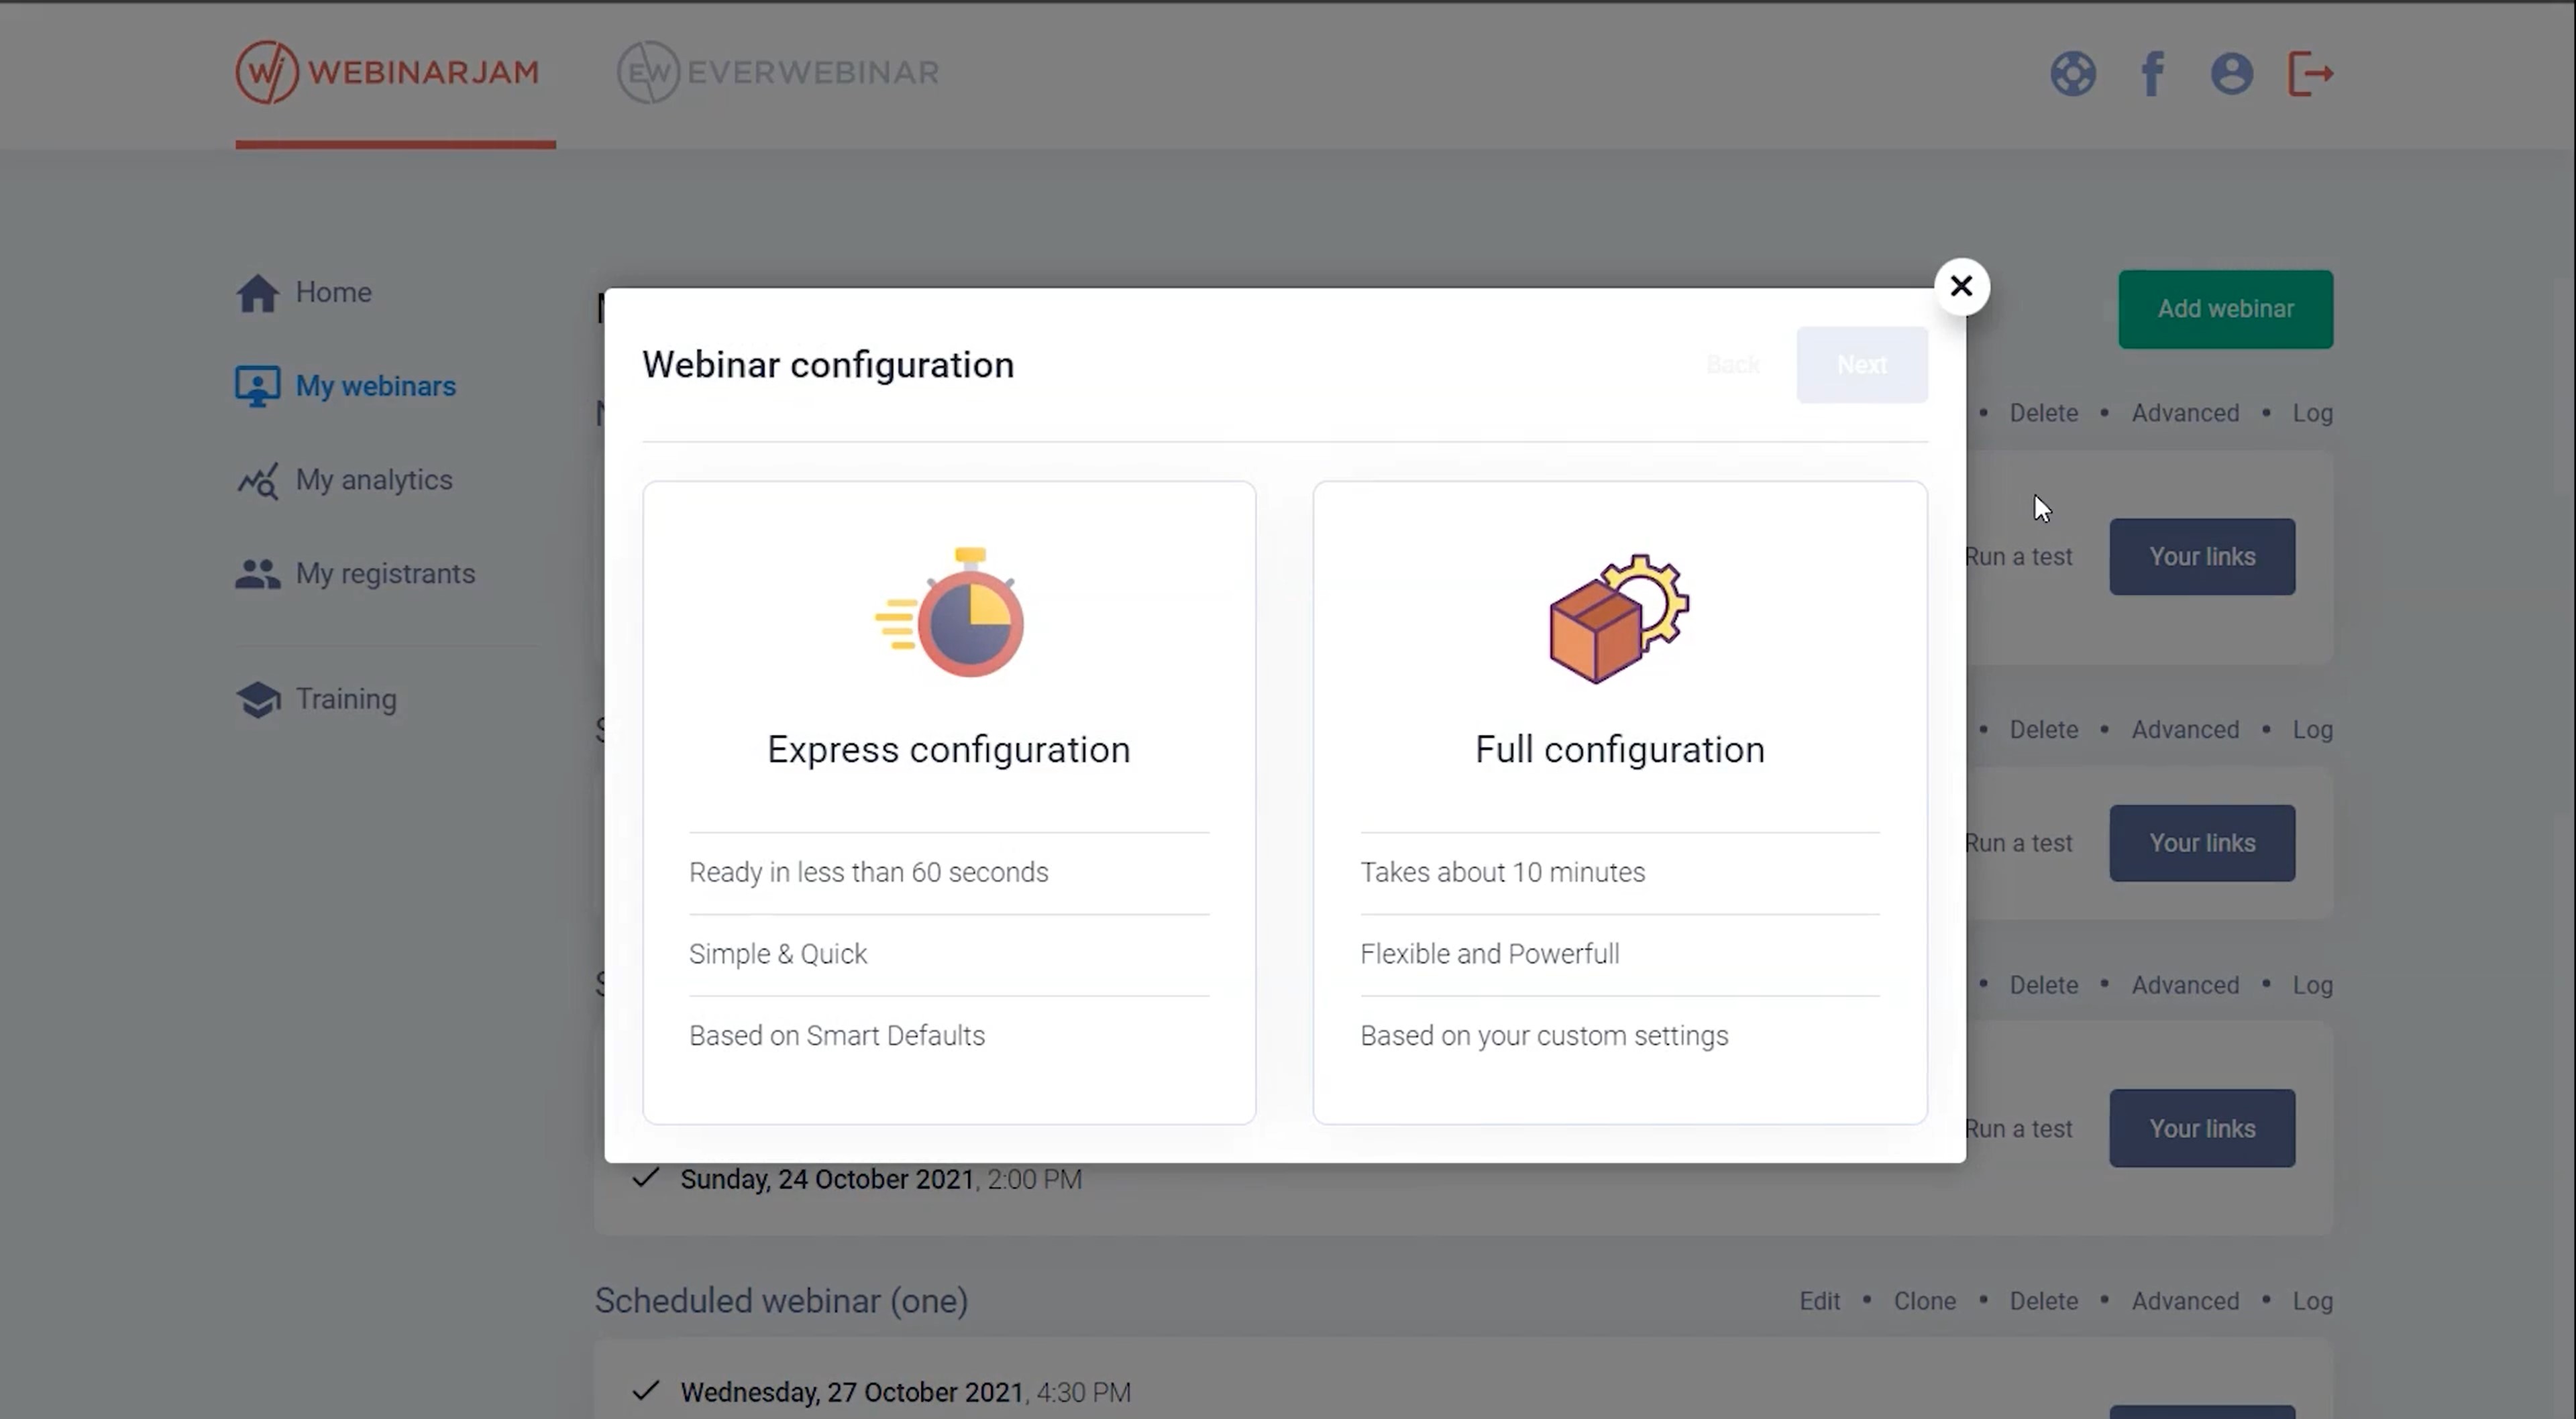Click the Back button in configuration
The height and width of the screenshot is (1419, 2576).
1732,363
